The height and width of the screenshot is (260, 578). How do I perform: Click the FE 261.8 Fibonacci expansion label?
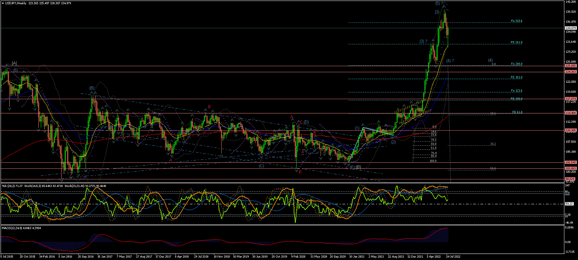(x=517, y=42)
